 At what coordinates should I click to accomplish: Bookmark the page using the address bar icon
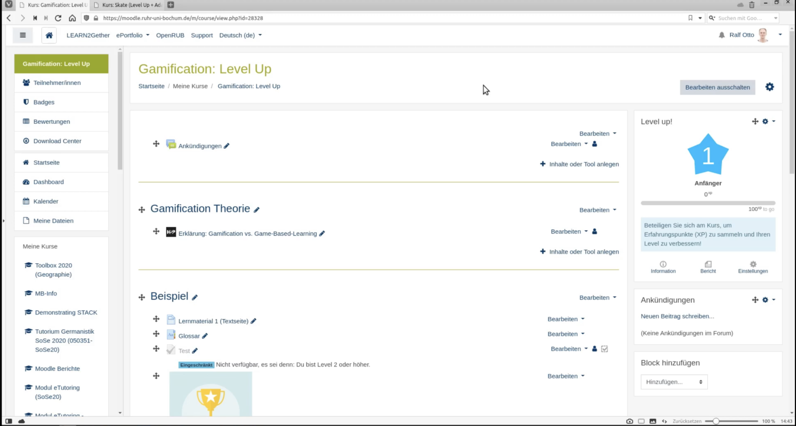(690, 18)
